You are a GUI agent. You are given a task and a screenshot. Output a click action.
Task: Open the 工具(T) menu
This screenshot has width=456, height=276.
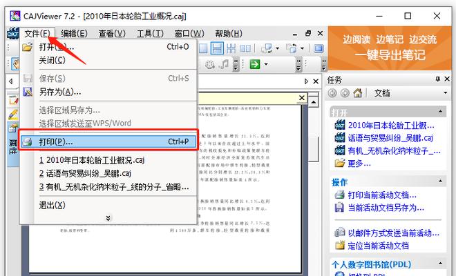[150, 33]
